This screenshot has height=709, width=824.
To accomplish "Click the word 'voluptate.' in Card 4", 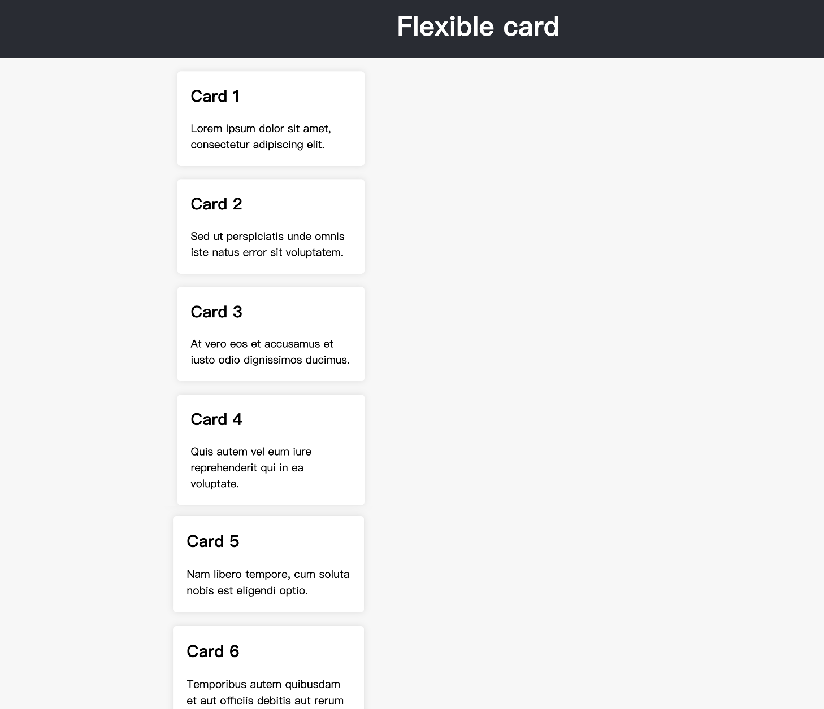I will [x=215, y=484].
